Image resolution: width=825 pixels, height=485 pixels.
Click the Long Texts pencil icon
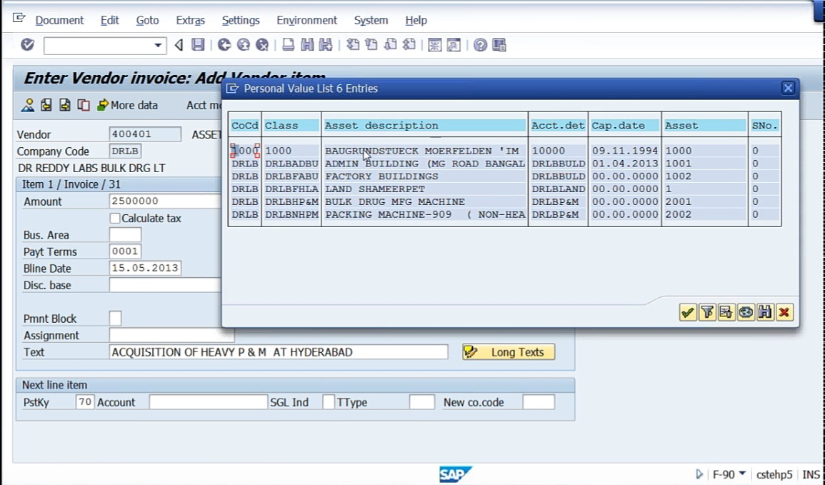click(x=471, y=352)
